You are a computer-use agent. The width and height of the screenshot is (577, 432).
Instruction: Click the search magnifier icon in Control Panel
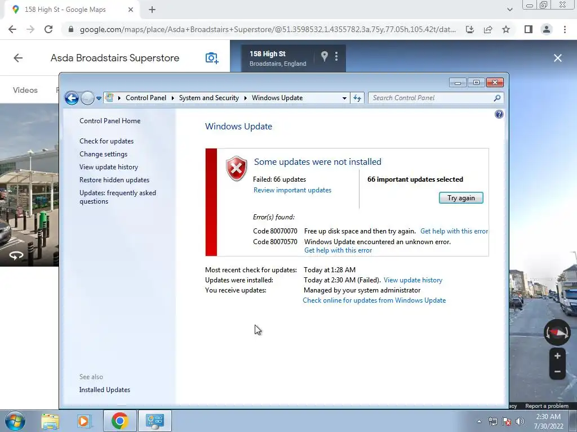pos(497,98)
